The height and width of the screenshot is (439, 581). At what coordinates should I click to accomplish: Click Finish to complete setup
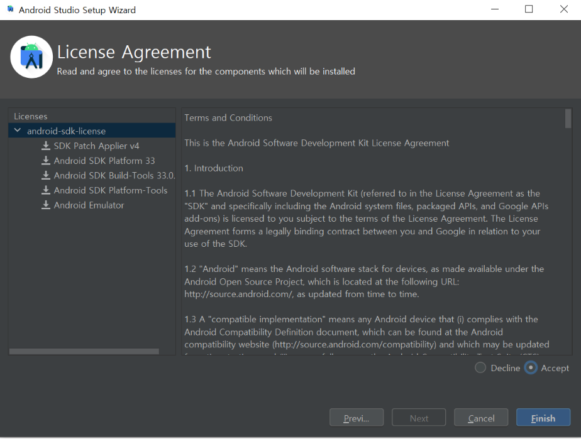(543, 418)
